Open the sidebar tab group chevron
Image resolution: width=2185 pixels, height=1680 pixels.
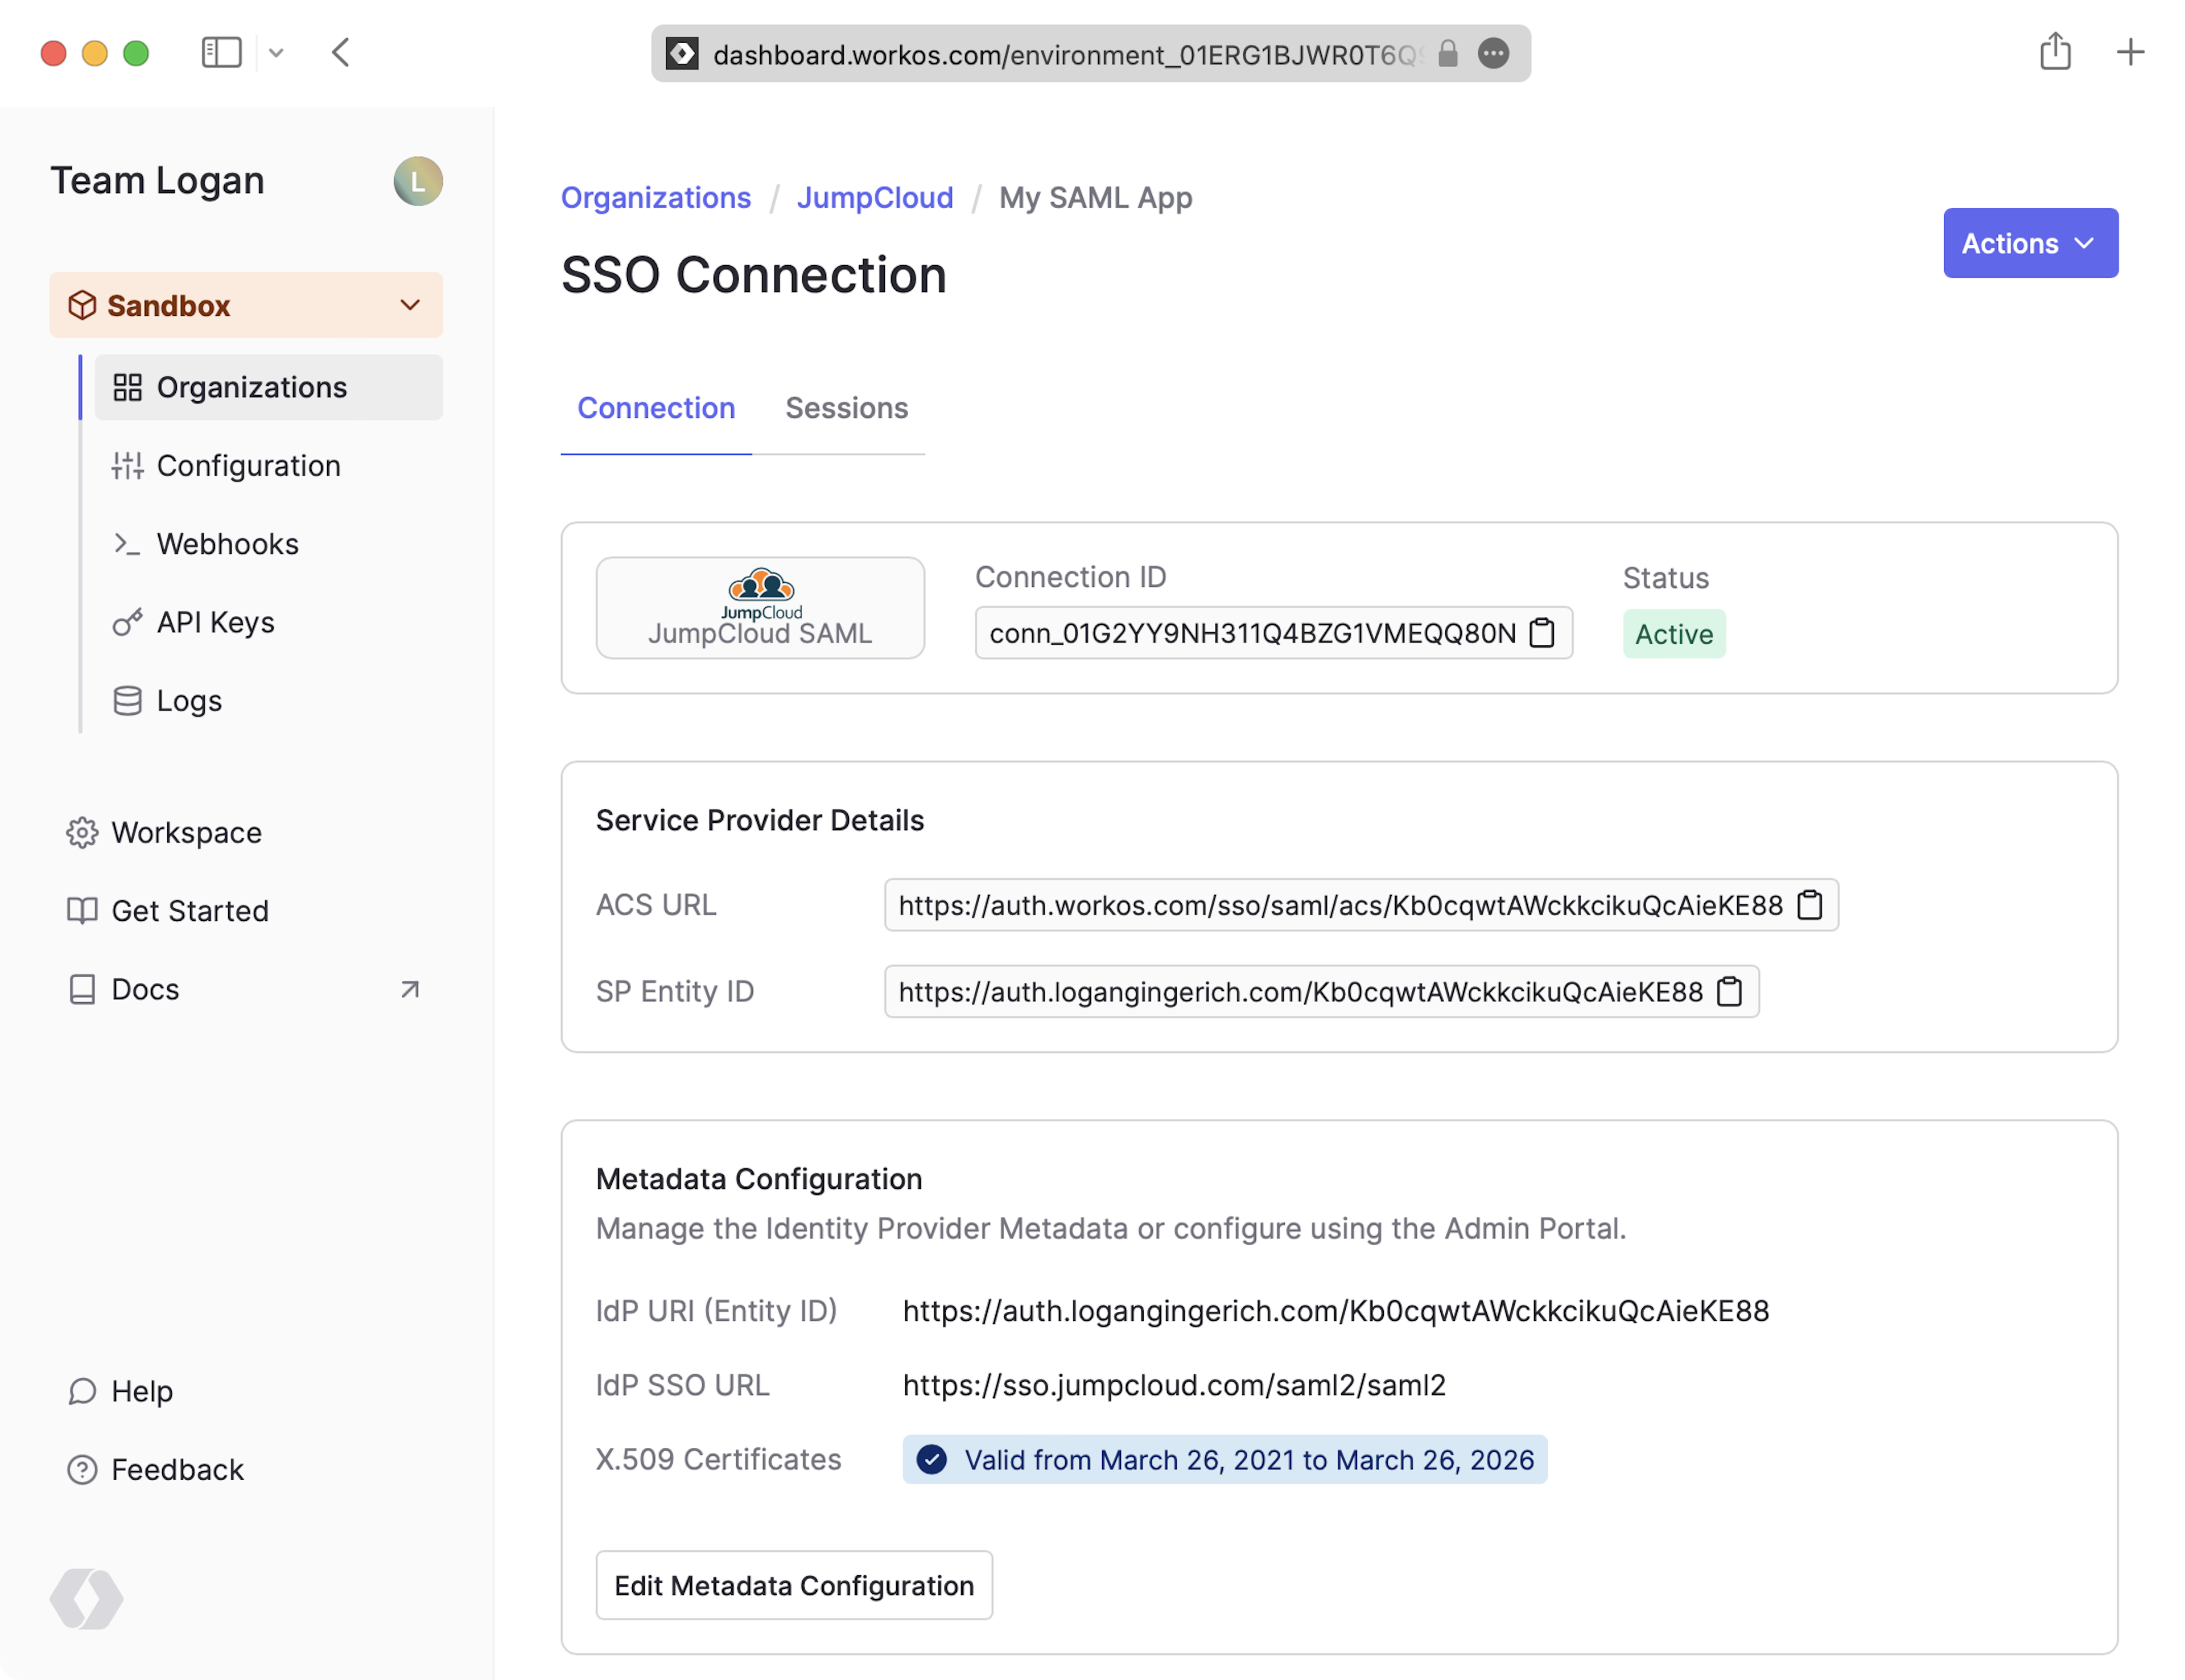point(277,52)
